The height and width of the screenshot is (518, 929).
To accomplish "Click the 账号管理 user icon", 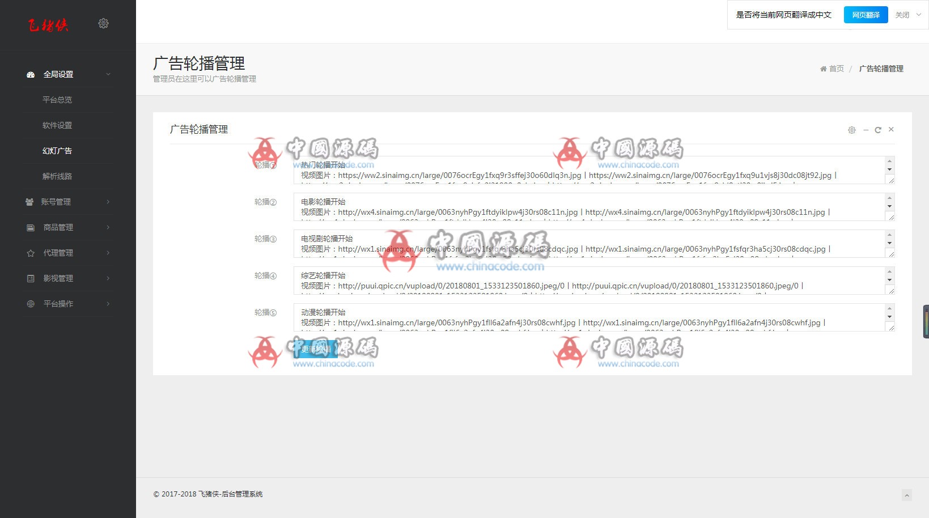I will pos(30,202).
